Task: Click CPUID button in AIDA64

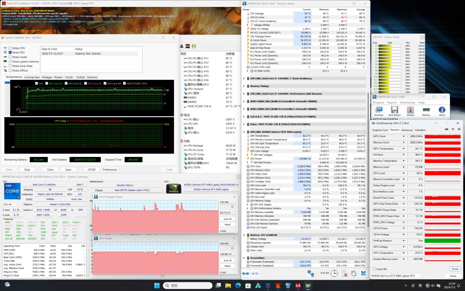Action: tap(92, 169)
